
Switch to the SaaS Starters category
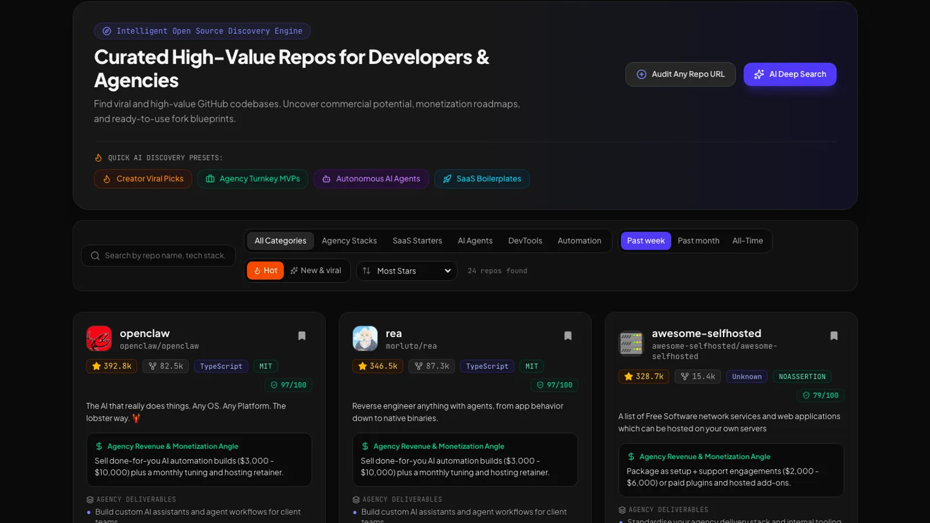417,241
